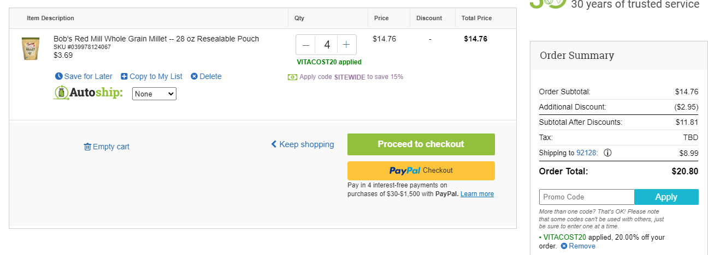Click the Save for Later clock icon
This screenshot has height=255, width=708.
(59, 76)
